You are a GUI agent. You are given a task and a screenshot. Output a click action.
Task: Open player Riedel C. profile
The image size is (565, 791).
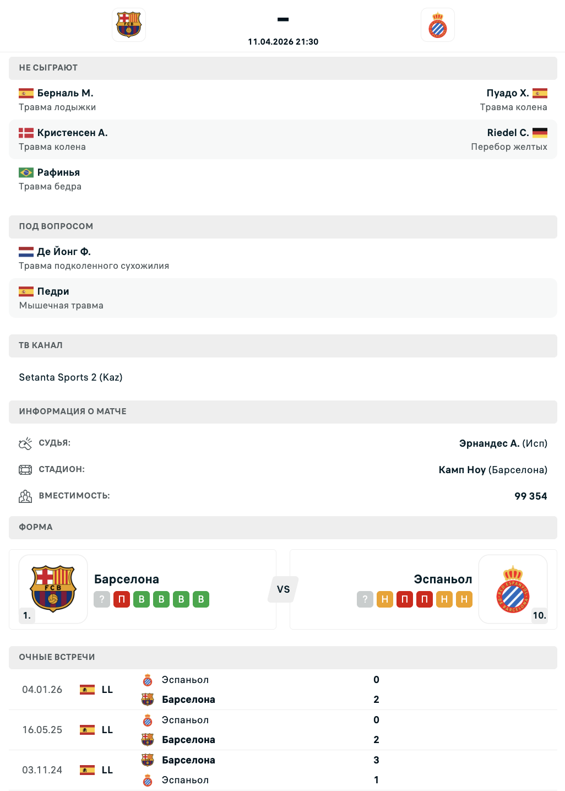click(x=508, y=133)
